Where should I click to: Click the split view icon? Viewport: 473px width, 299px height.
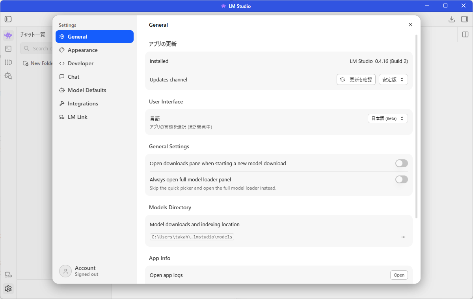[x=465, y=35]
